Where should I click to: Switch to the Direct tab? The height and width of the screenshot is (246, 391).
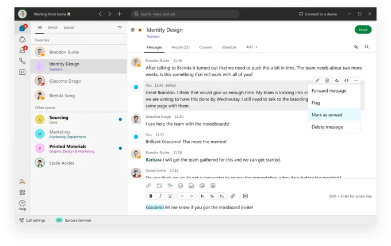(x=53, y=28)
